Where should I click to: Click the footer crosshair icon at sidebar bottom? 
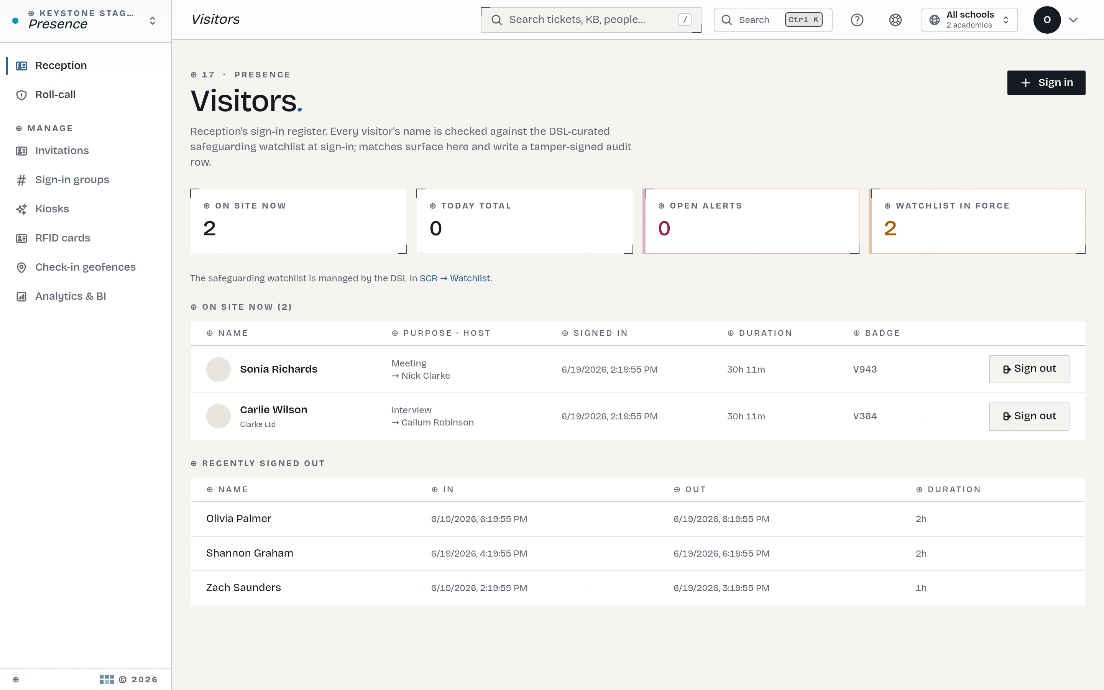click(16, 680)
